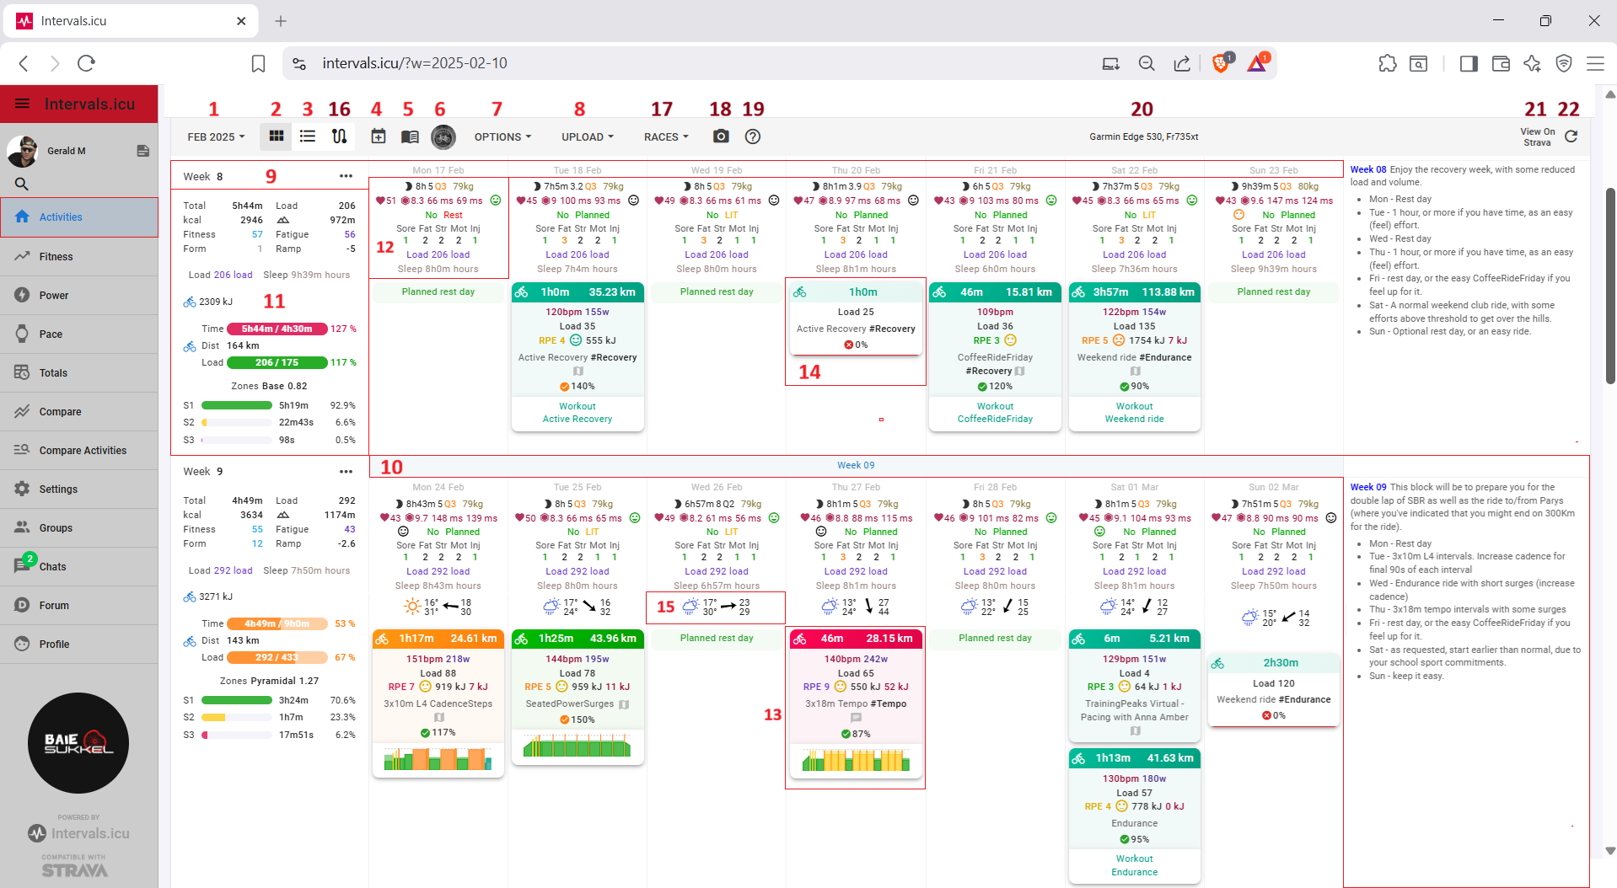Open the help question mark icon
1617x888 pixels.
click(753, 136)
